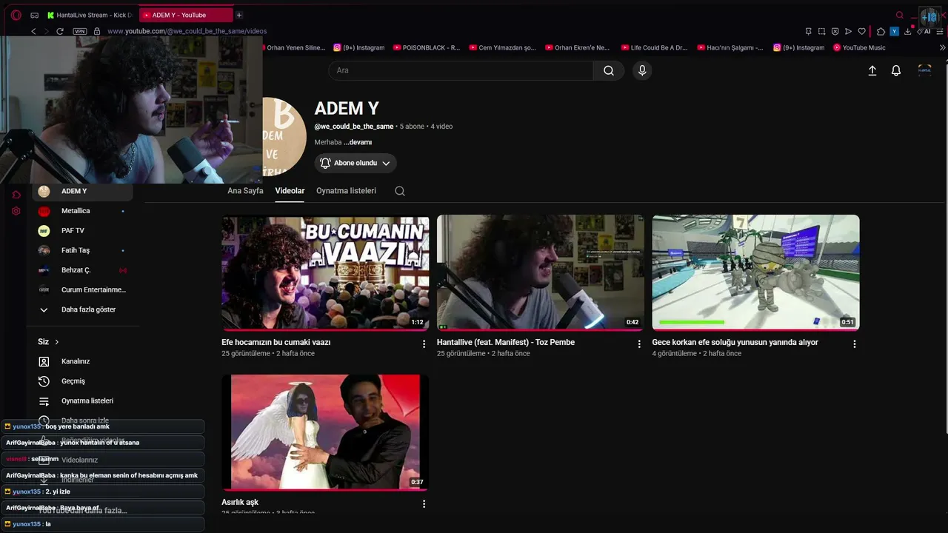Screen dimensions: 948x533
Task: Start voice search with the microphone
Action: (642, 70)
